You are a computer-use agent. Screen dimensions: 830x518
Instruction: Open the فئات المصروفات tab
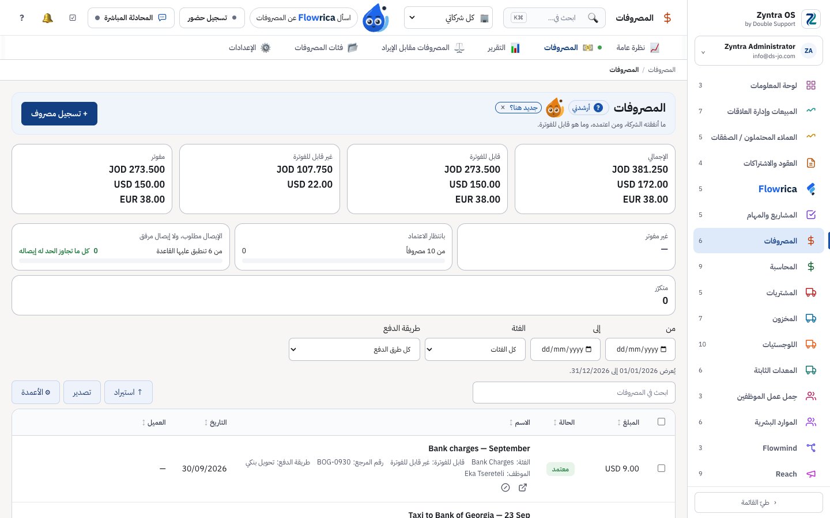[x=326, y=48]
